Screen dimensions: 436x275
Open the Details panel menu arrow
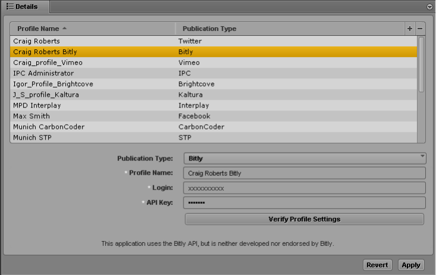(429, 7)
